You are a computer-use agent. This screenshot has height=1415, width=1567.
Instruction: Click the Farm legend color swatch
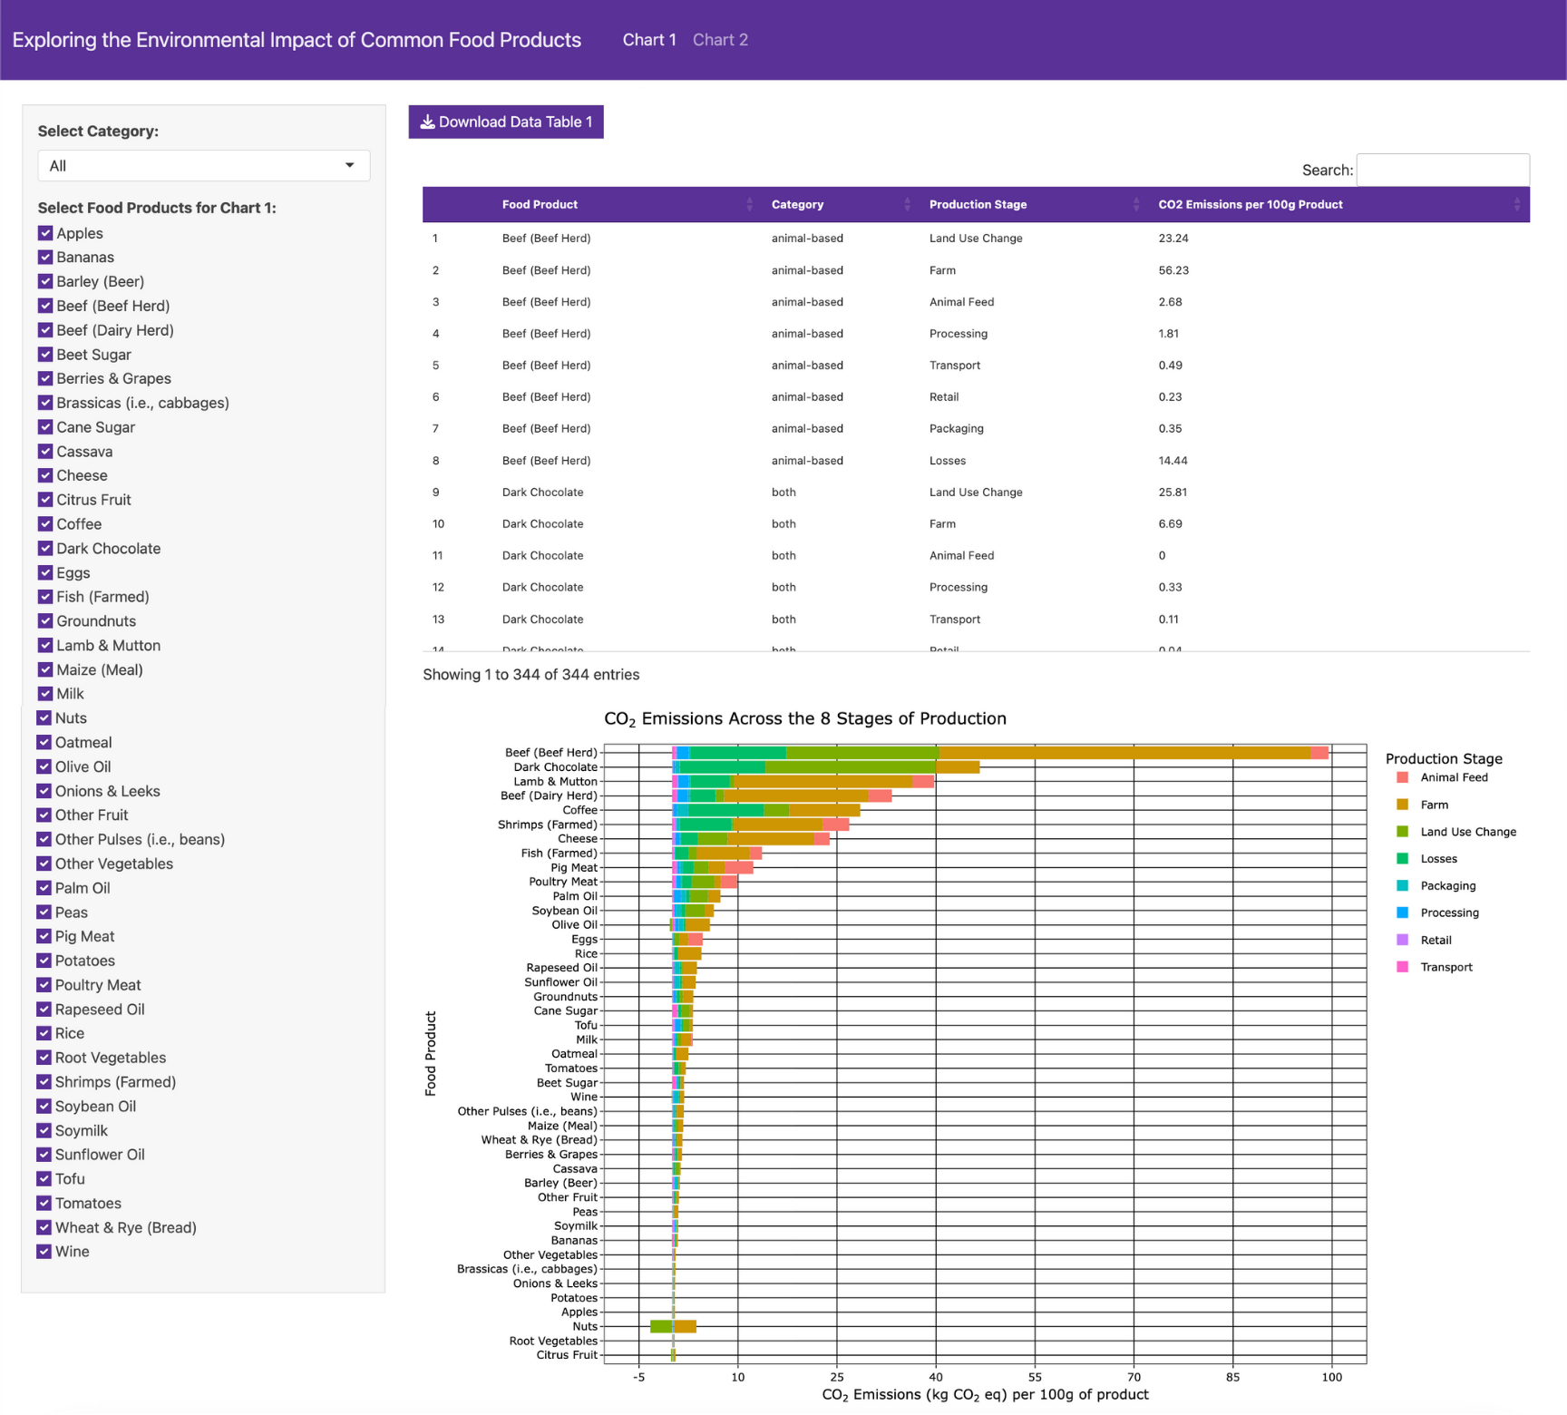(1402, 805)
